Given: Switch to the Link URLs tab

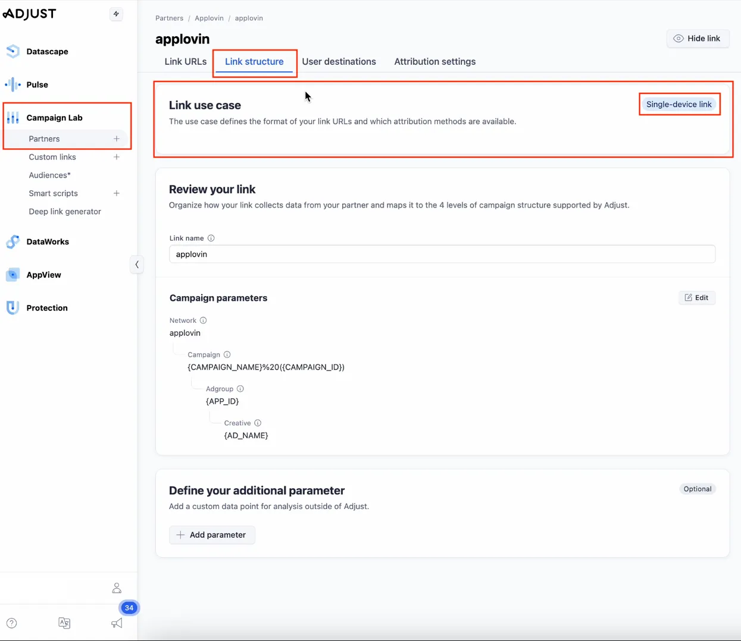Looking at the screenshot, I should pyautogui.click(x=185, y=61).
